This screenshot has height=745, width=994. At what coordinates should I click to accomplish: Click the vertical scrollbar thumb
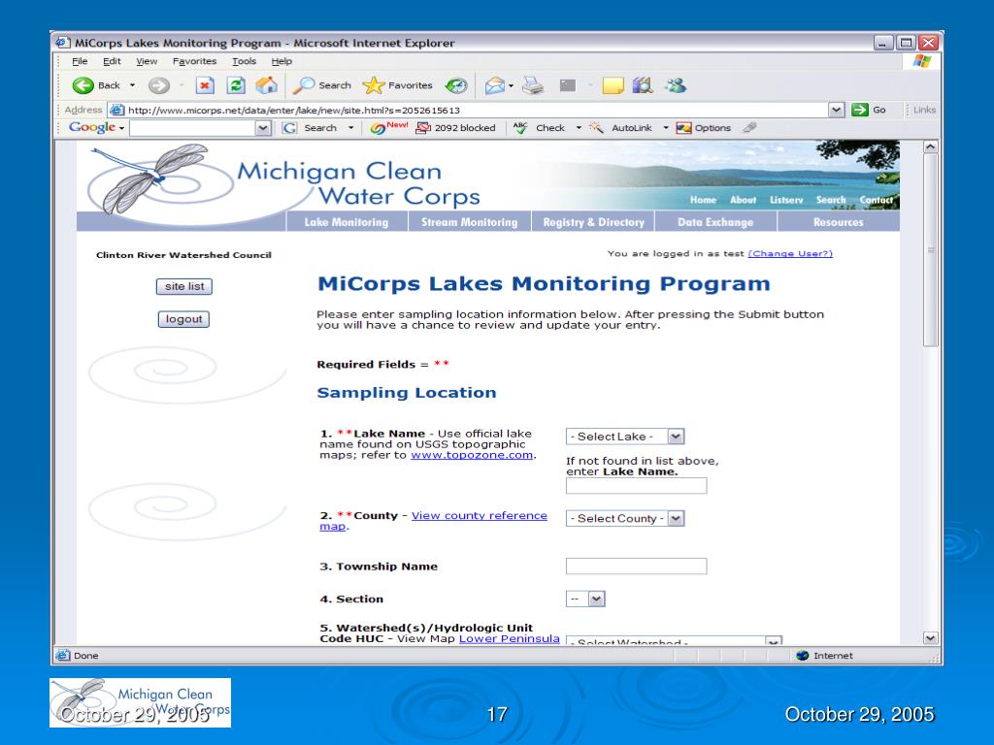click(x=930, y=249)
